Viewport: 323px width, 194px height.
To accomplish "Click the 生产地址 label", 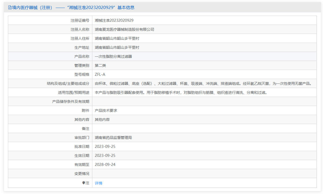I will click(x=82, y=47).
